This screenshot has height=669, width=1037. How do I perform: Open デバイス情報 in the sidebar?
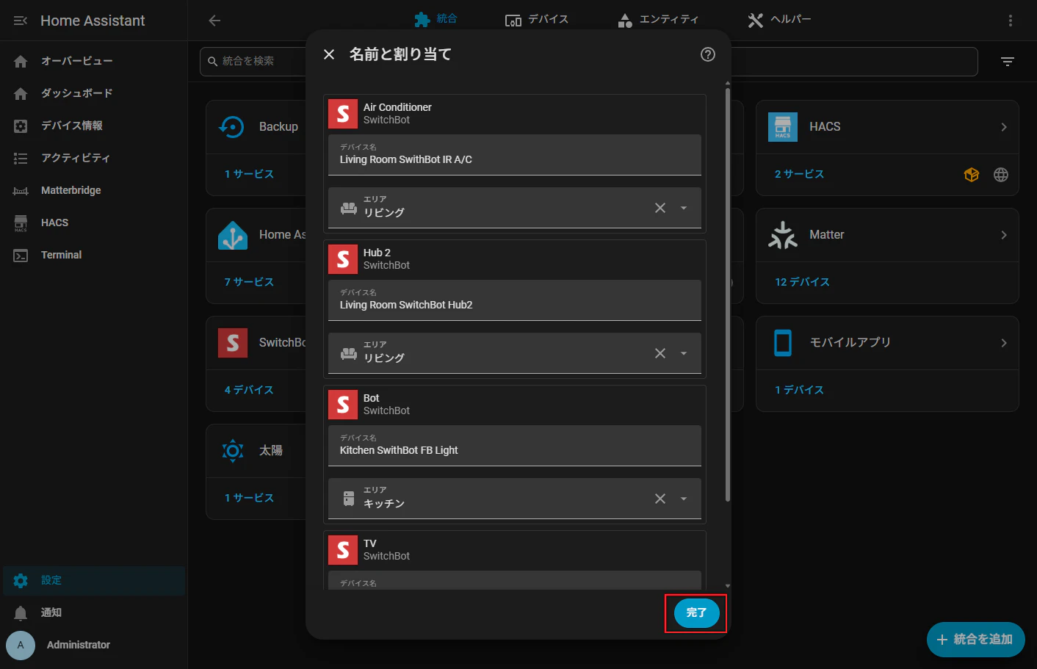(94, 126)
